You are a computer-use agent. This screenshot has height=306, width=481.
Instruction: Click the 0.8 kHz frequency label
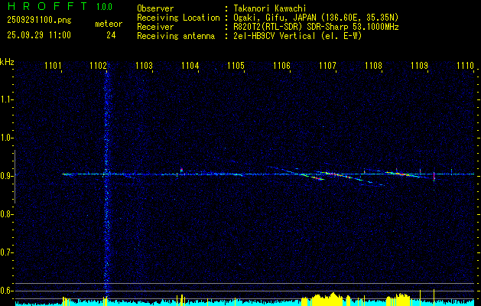point(5,214)
